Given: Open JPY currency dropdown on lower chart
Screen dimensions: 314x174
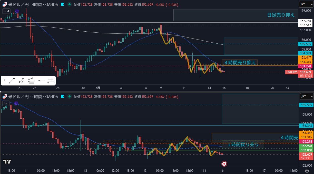Looking at the screenshot, I should point(307,97).
